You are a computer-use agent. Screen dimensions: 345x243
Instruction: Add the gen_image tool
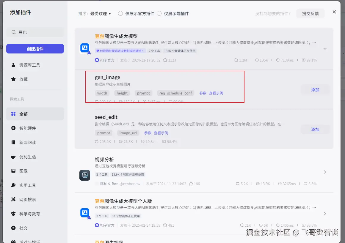pos(315,90)
